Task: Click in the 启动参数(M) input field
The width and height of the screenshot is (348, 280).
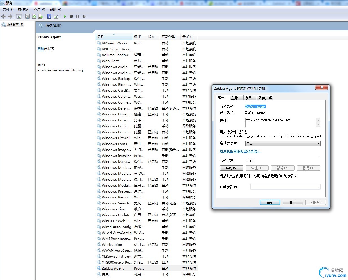Action: [285, 187]
